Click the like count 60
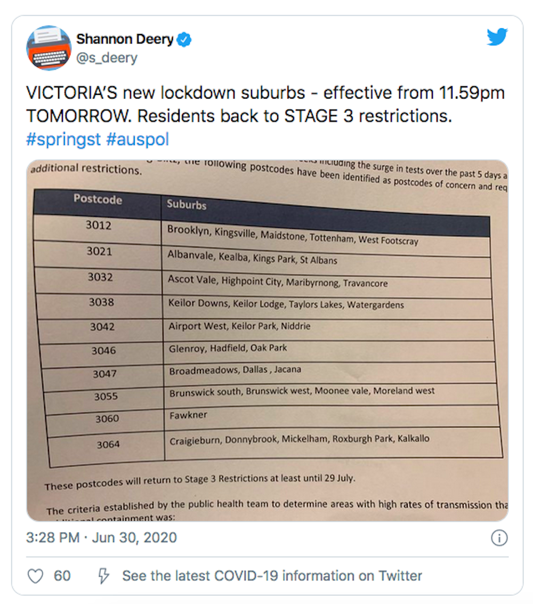The width and height of the screenshot is (533, 604). point(62,576)
